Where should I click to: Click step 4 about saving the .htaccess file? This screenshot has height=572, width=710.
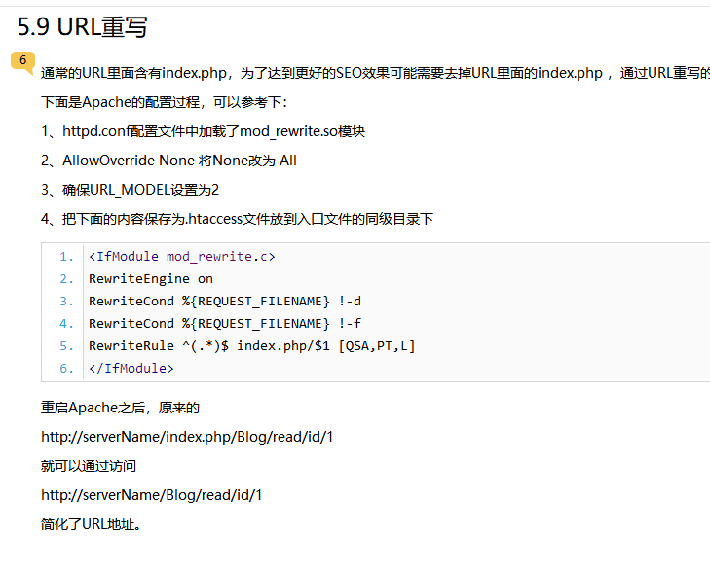point(237,219)
